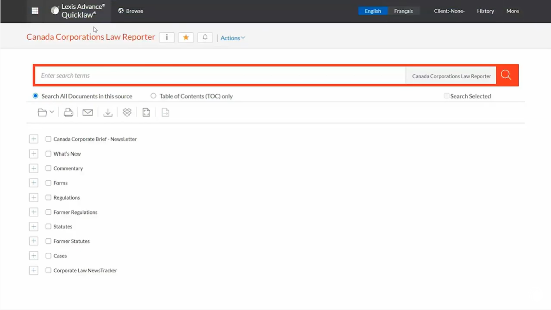Switch language to English
This screenshot has height=310, width=551.
372,11
